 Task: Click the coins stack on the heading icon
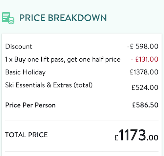11,21
